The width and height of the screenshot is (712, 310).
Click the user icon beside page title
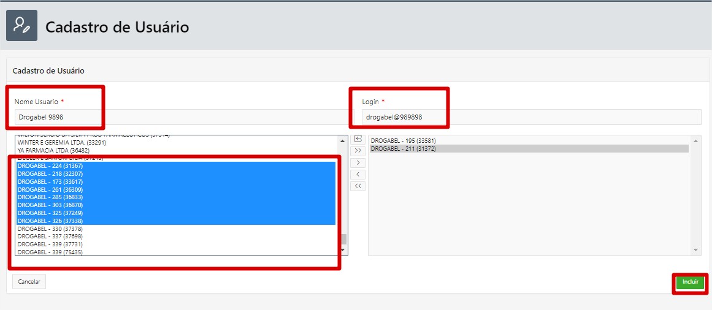21,26
